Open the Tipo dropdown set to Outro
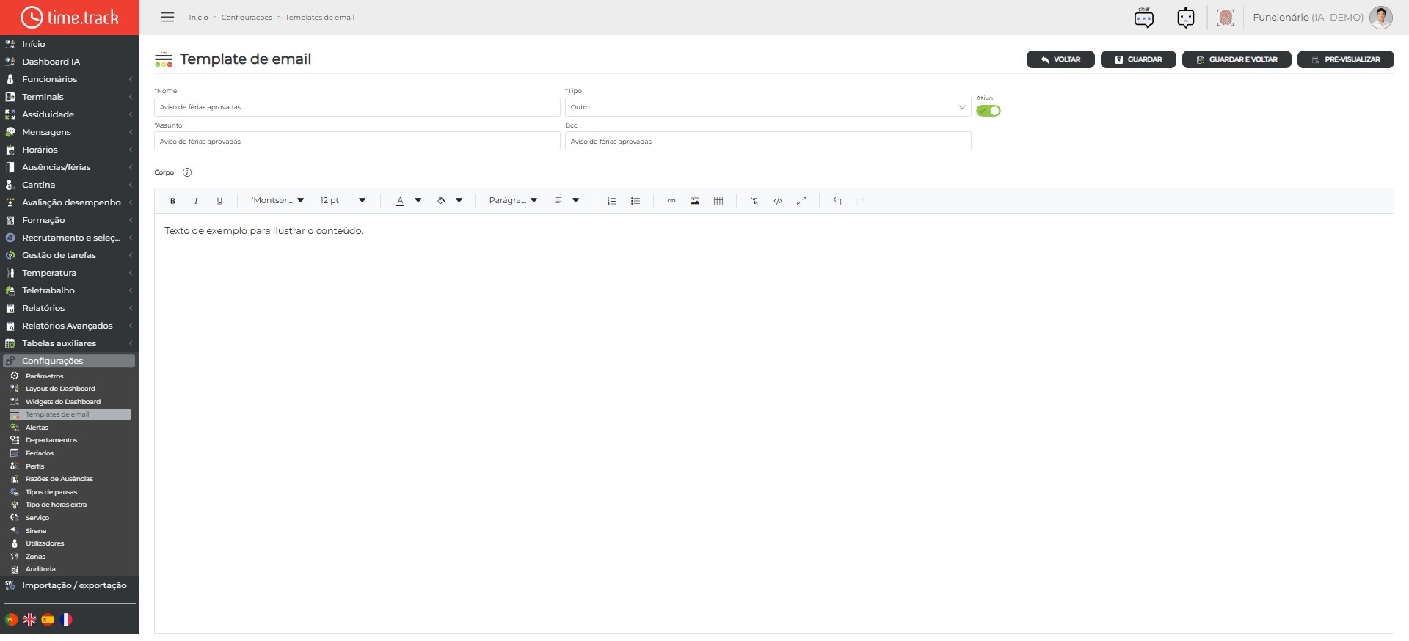 pyautogui.click(x=768, y=107)
